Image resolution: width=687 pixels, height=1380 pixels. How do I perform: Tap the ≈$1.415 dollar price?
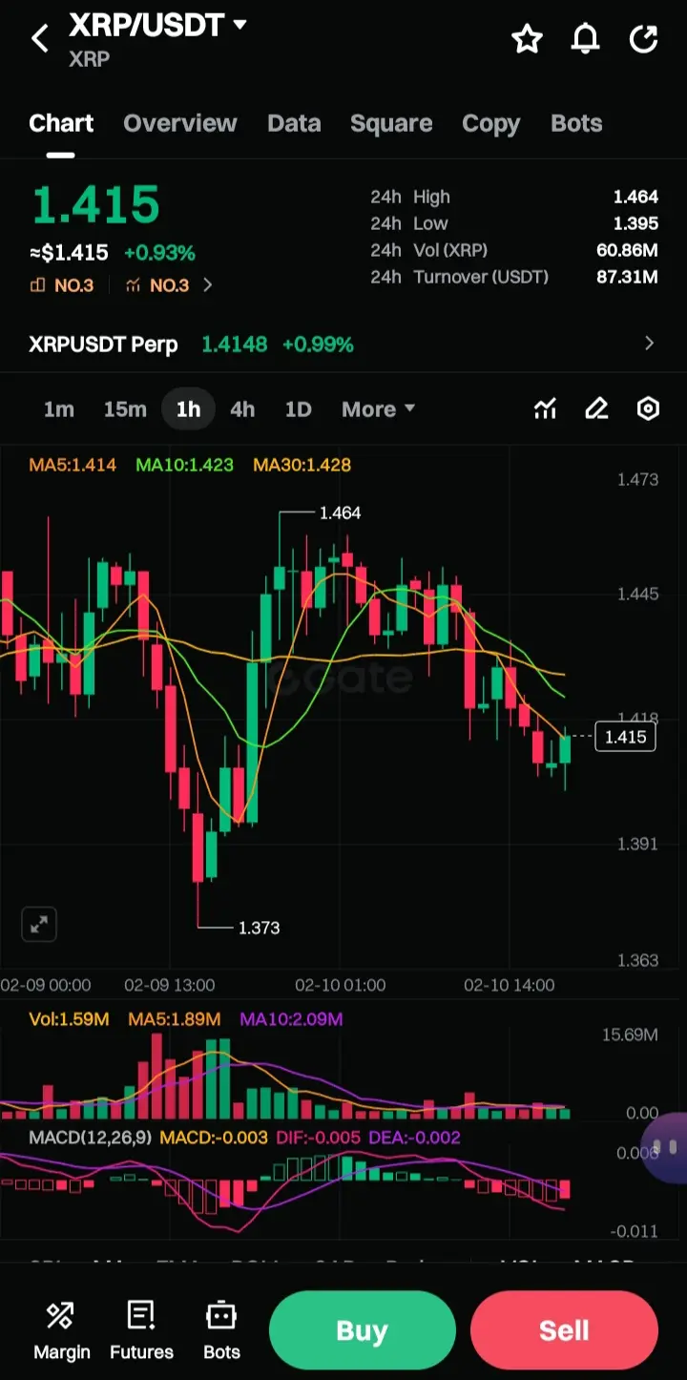tap(69, 253)
